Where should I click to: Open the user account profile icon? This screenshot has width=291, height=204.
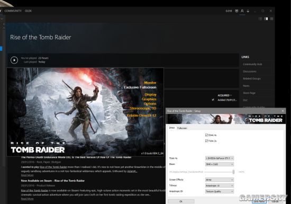point(242,11)
